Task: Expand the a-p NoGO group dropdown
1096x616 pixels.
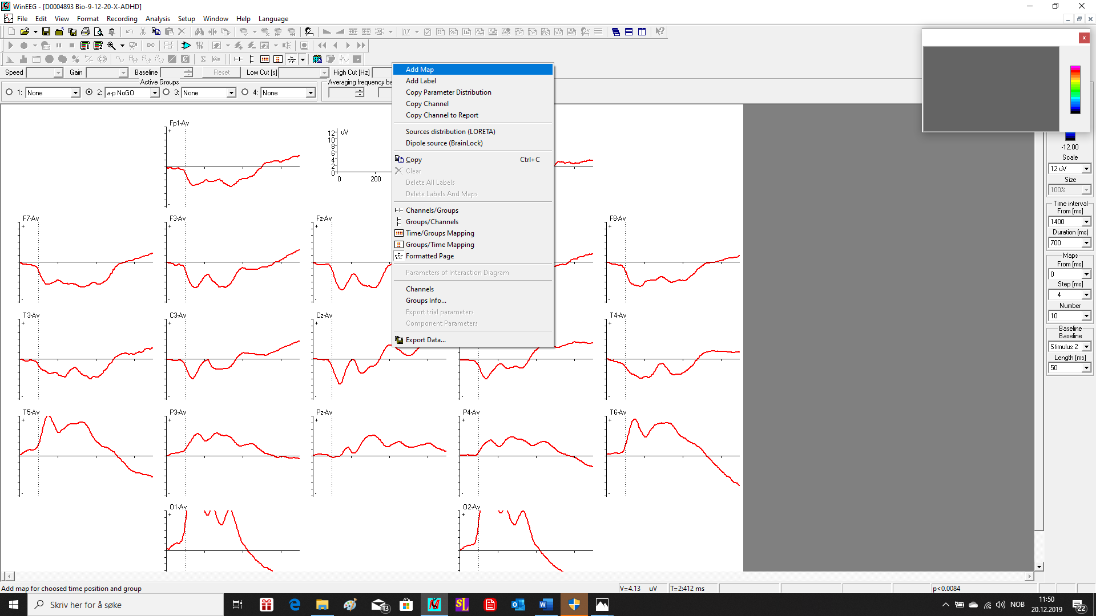Action: [x=155, y=93]
